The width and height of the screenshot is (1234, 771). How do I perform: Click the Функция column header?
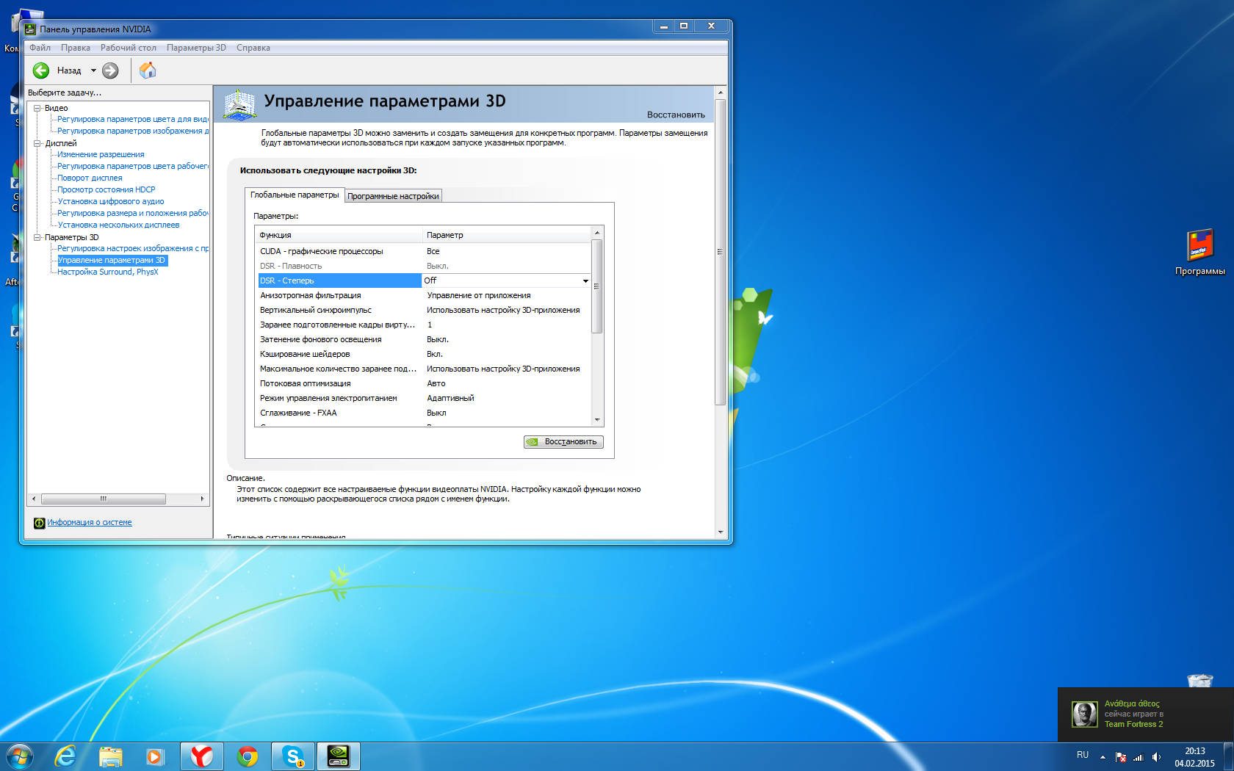coord(339,236)
